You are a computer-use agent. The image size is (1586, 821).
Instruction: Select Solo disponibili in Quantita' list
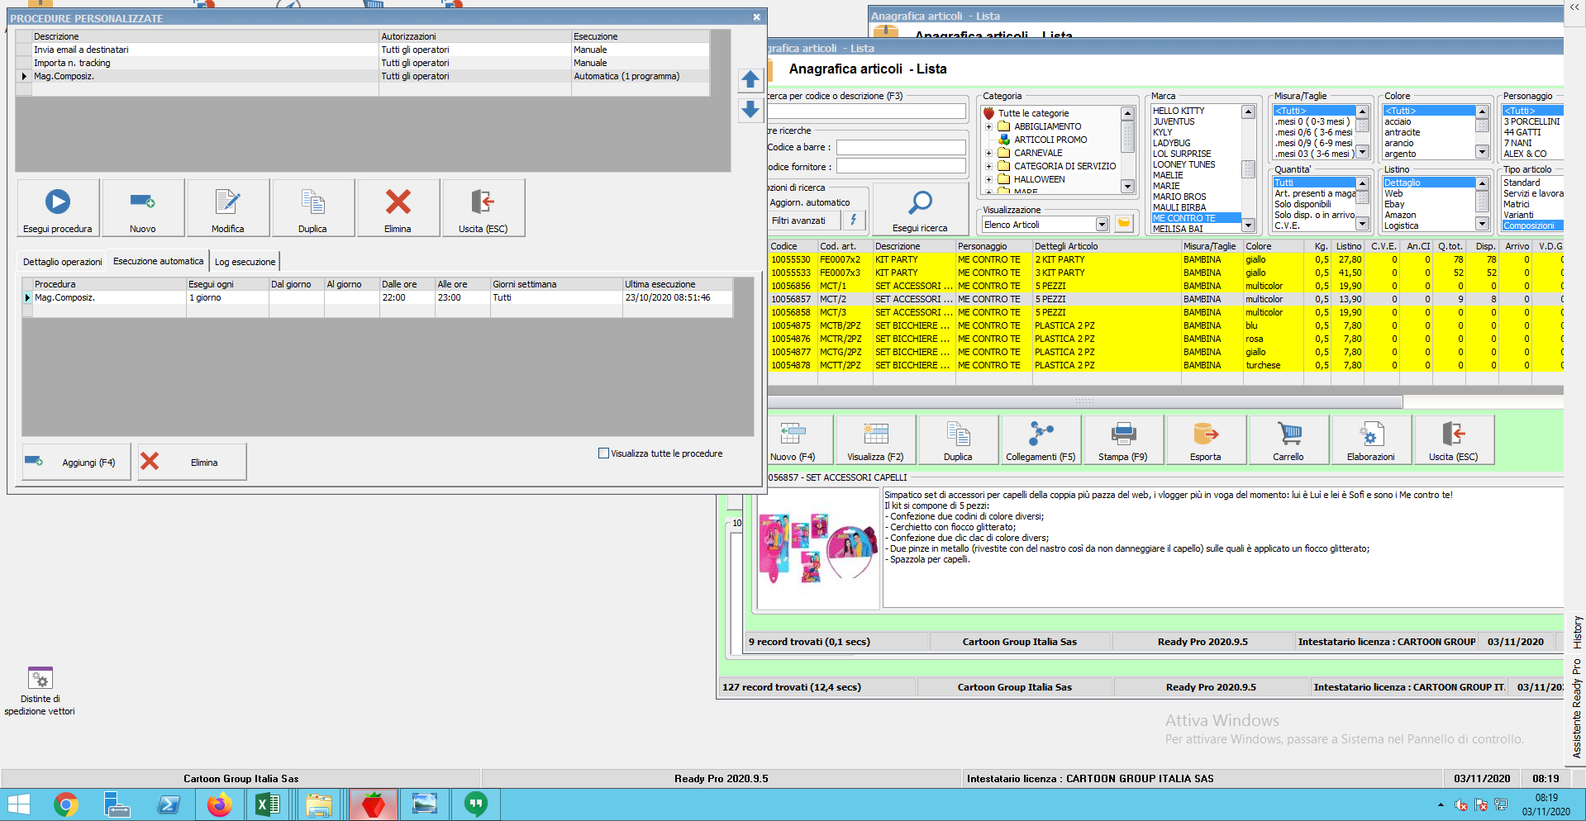(x=1303, y=204)
